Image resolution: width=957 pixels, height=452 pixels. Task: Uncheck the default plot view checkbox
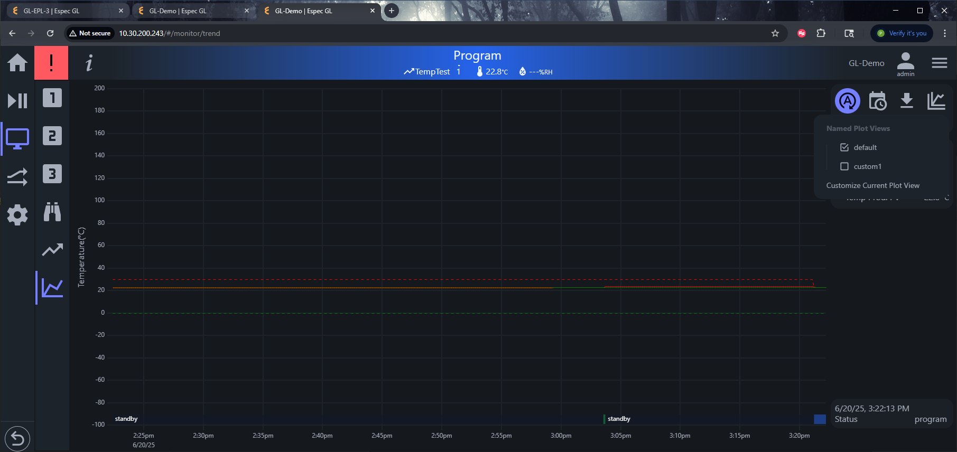tap(844, 147)
